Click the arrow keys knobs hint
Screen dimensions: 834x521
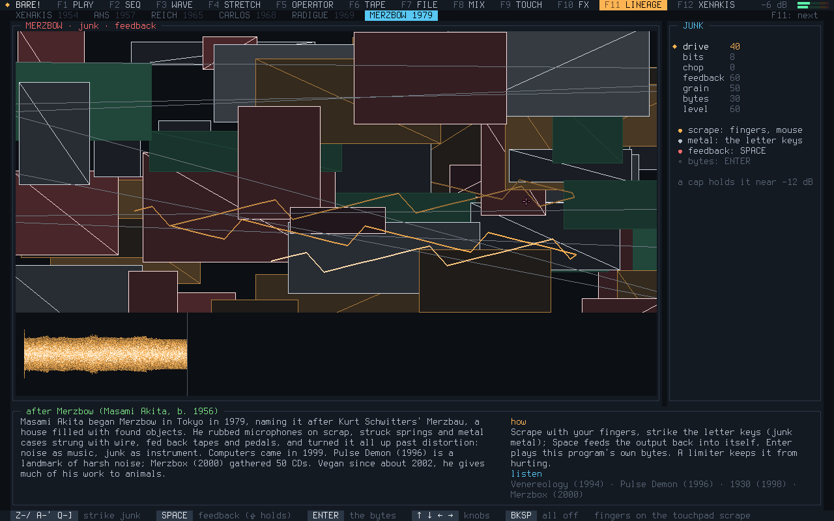tap(451, 515)
